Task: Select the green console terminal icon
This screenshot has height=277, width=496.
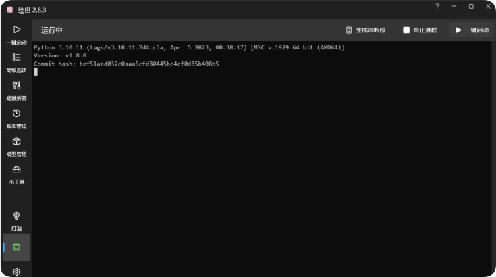Action: 16,247
